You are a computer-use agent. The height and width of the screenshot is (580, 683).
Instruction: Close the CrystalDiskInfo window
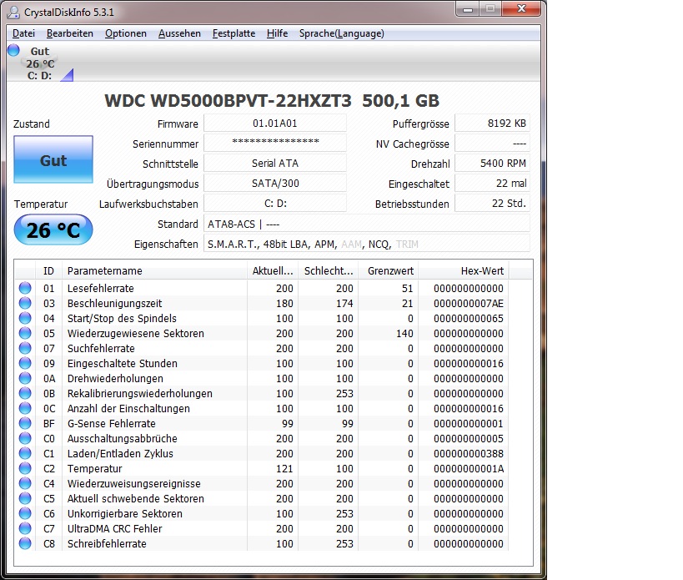pyautogui.click(x=521, y=8)
